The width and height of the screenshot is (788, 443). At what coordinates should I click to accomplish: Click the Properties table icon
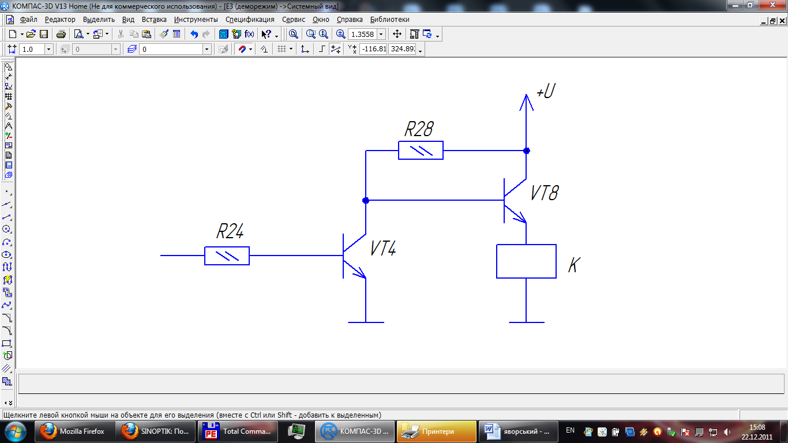pos(177,34)
